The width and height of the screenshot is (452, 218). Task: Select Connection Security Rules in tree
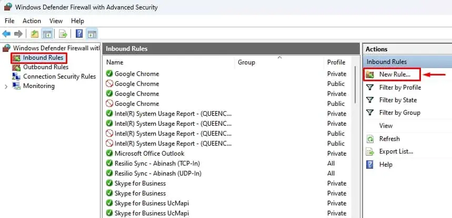[59, 77]
